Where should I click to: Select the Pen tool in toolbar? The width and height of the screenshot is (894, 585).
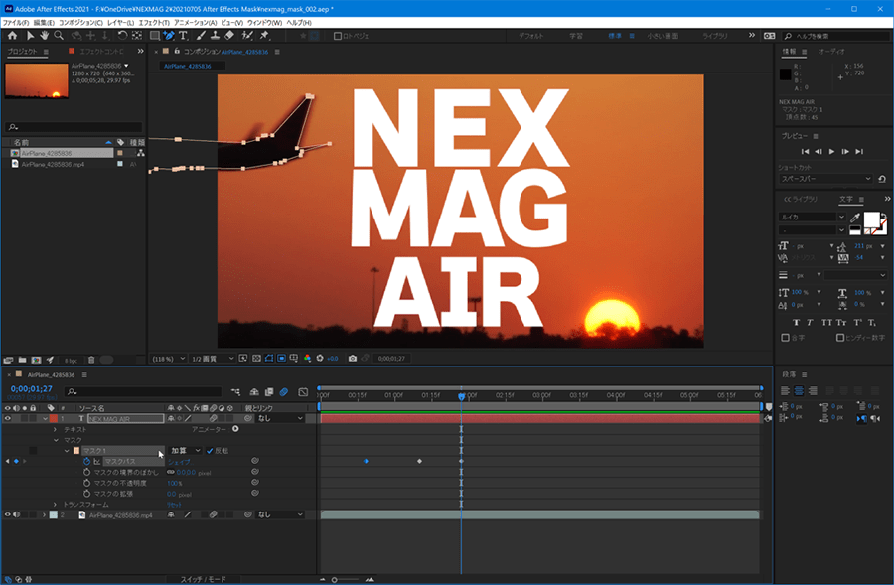[169, 36]
